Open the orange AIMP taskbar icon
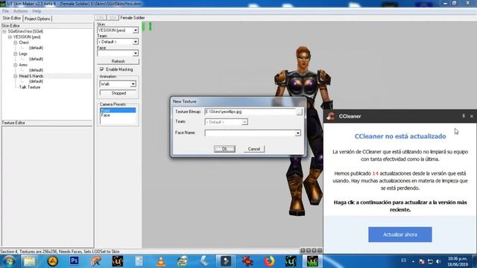Image resolution: width=477 pixels, height=268 pixels. (52, 261)
